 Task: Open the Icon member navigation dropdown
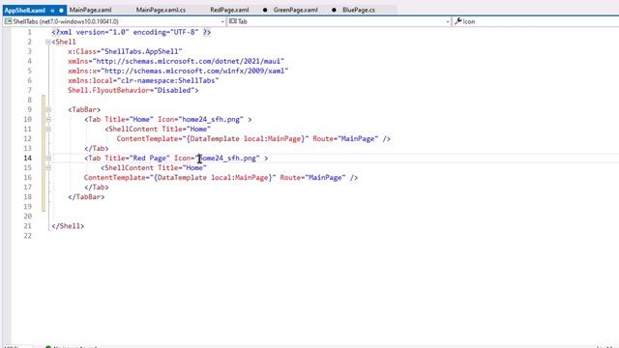(x=535, y=21)
